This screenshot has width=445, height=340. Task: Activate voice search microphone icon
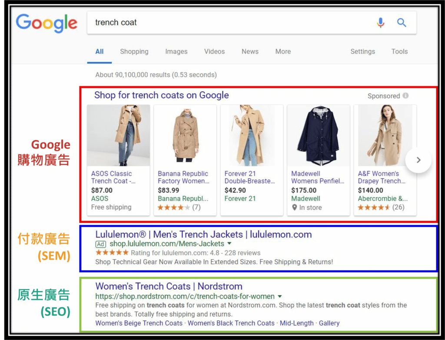pos(381,23)
